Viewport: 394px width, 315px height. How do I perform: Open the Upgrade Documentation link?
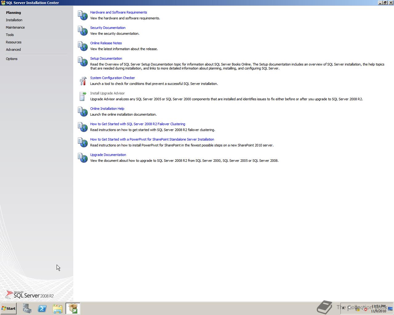(108, 155)
